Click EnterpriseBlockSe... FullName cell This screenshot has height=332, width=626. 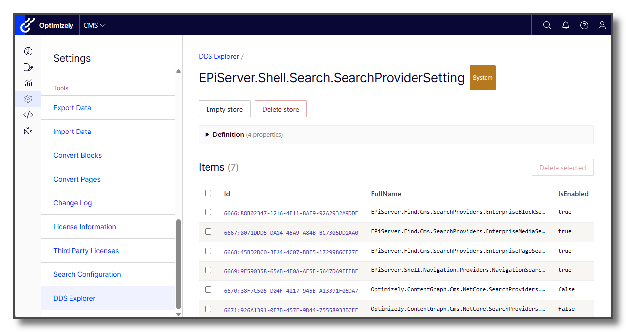[458, 212]
